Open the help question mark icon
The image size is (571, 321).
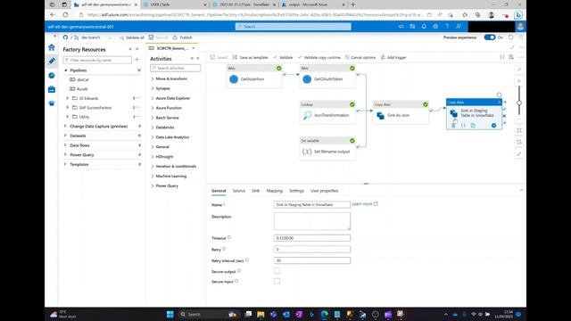point(447,27)
